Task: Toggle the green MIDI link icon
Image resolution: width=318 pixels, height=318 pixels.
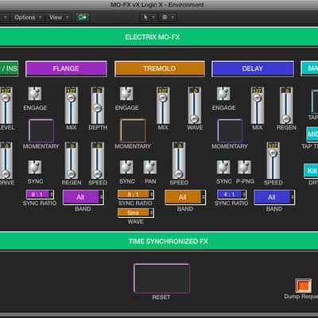Action: click(x=83, y=17)
